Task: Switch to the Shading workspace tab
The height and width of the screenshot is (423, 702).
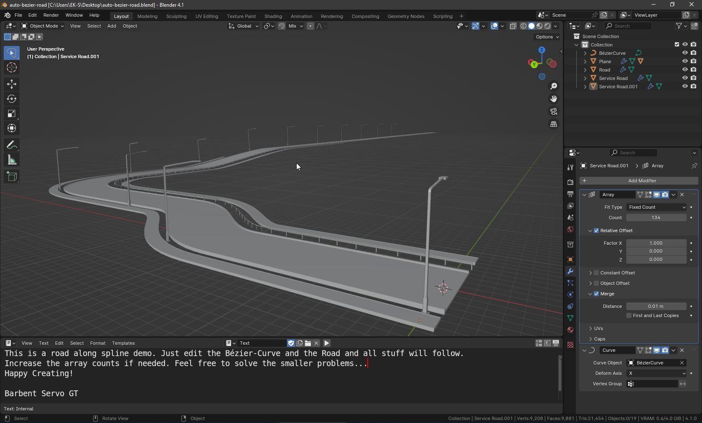Action: pos(273,16)
